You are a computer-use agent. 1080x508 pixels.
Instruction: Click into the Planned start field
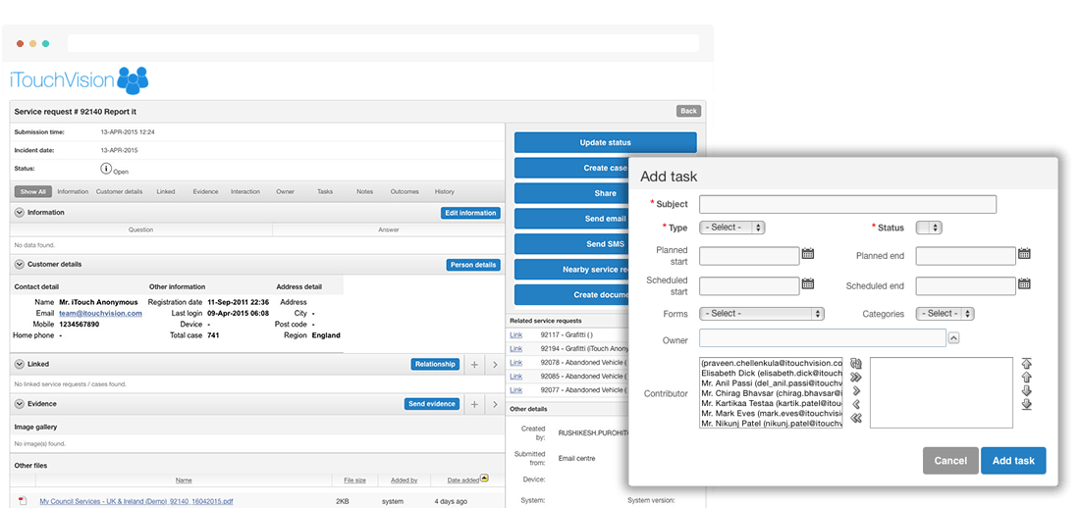(x=749, y=256)
